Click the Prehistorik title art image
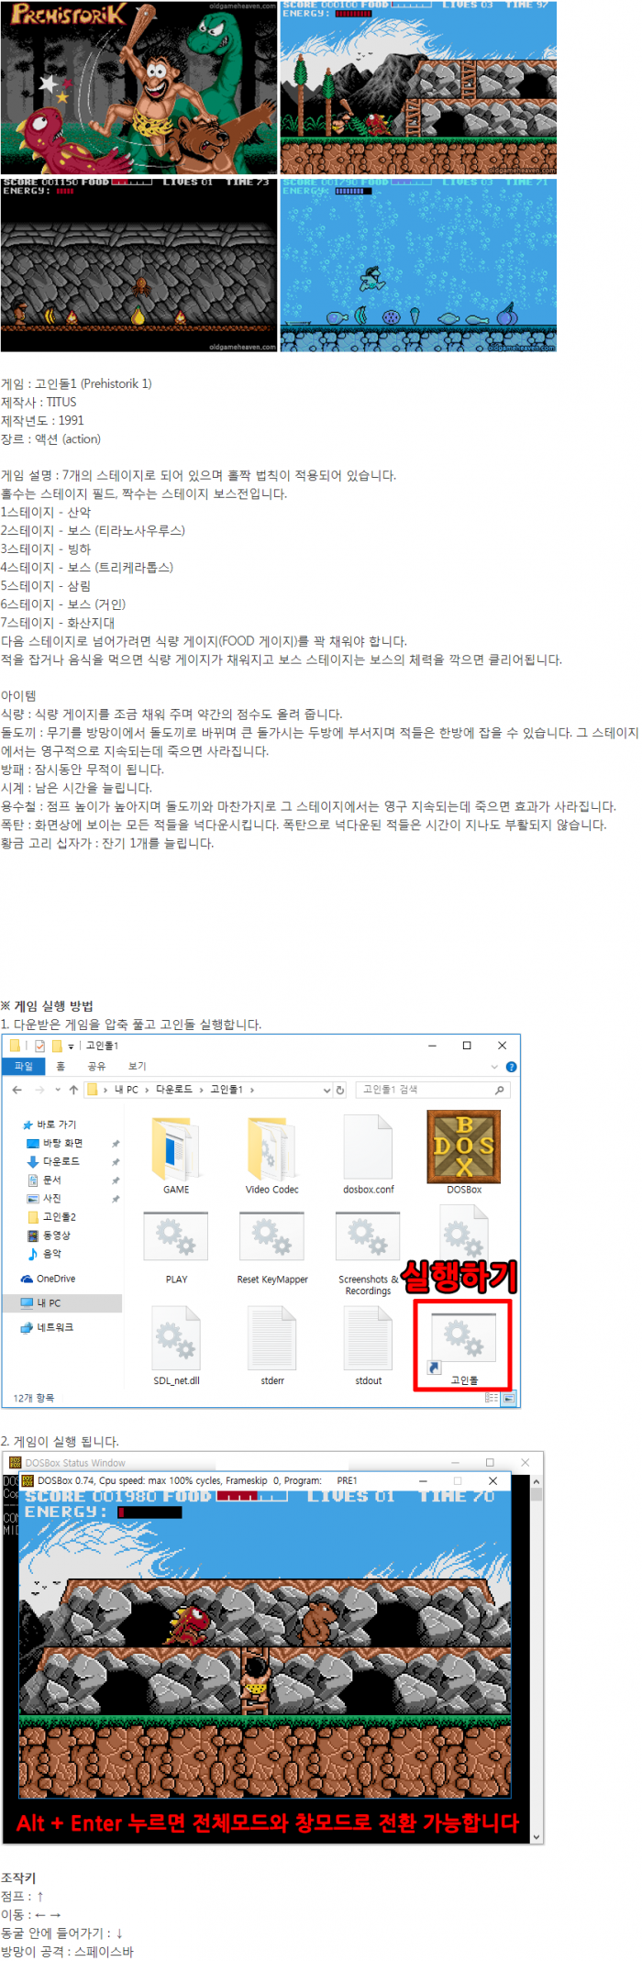This screenshot has width=642, height=1961. [138, 87]
